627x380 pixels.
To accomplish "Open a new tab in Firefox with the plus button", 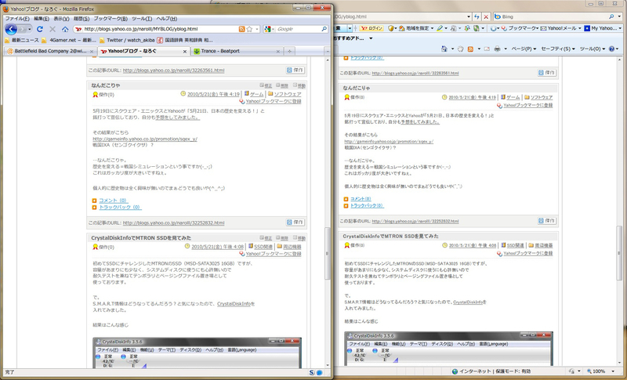I will pyautogui.click(x=289, y=51).
